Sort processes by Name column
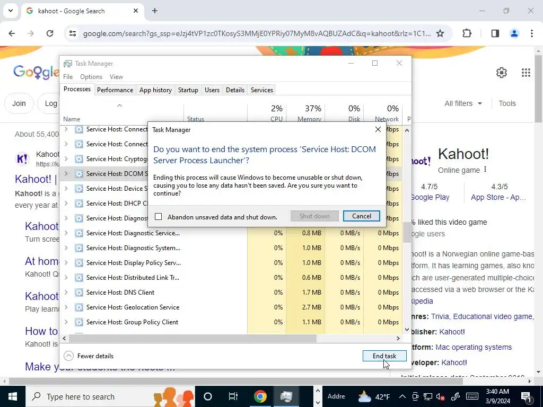The height and width of the screenshot is (407, 543). [122, 113]
